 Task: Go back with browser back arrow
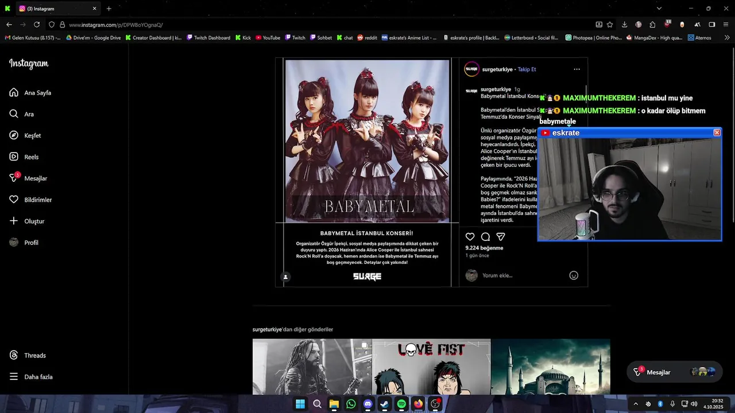(x=9, y=25)
